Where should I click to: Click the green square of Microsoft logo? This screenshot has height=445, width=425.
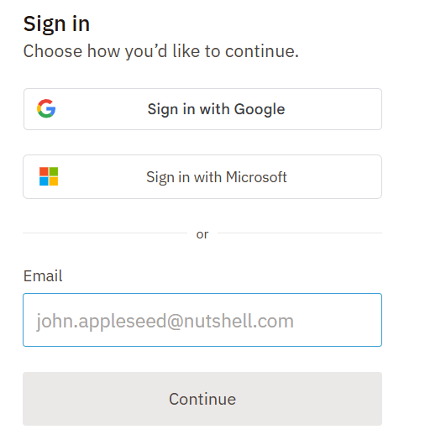click(54, 171)
